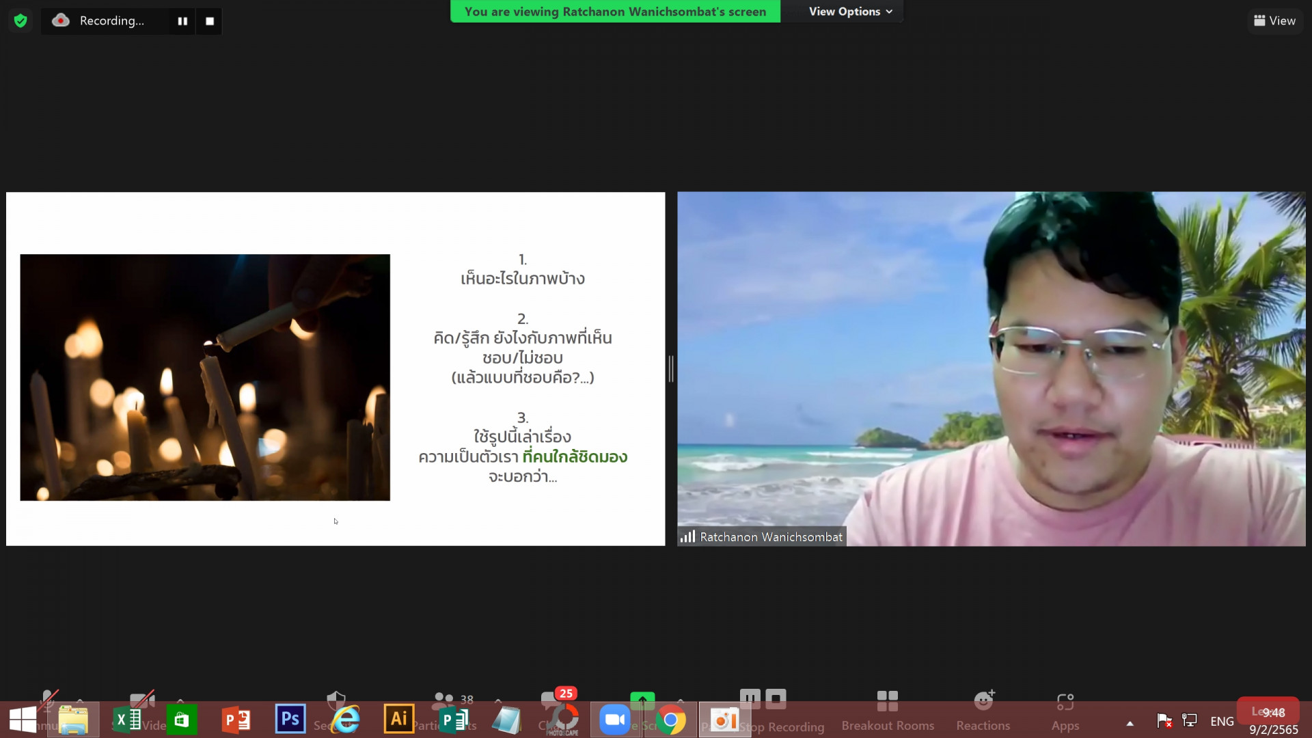Switch to the Zoom taskbar icon
This screenshot has height=738, width=1312.
coord(615,720)
